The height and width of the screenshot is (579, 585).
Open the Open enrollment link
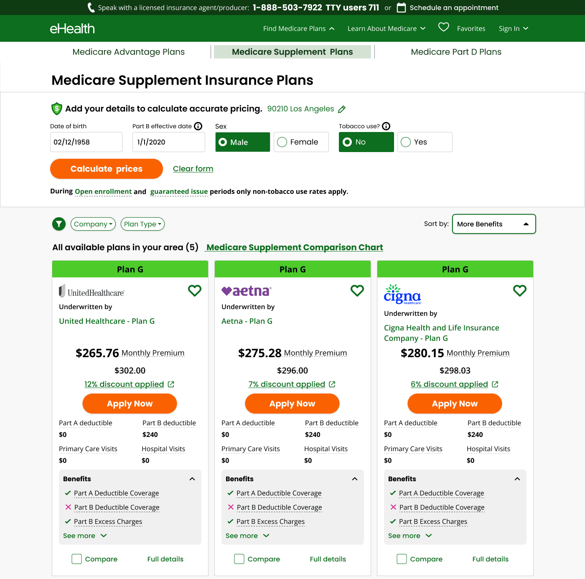(x=103, y=191)
